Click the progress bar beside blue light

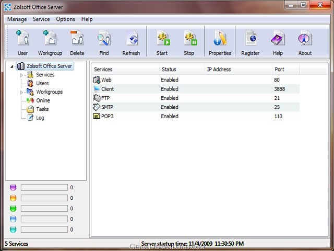coord(44,219)
